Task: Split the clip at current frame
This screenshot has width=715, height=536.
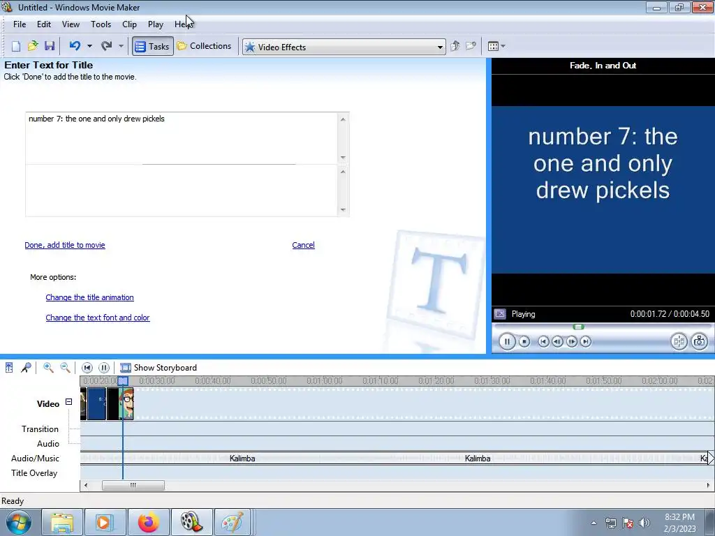Action: click(x=679, y=341)
